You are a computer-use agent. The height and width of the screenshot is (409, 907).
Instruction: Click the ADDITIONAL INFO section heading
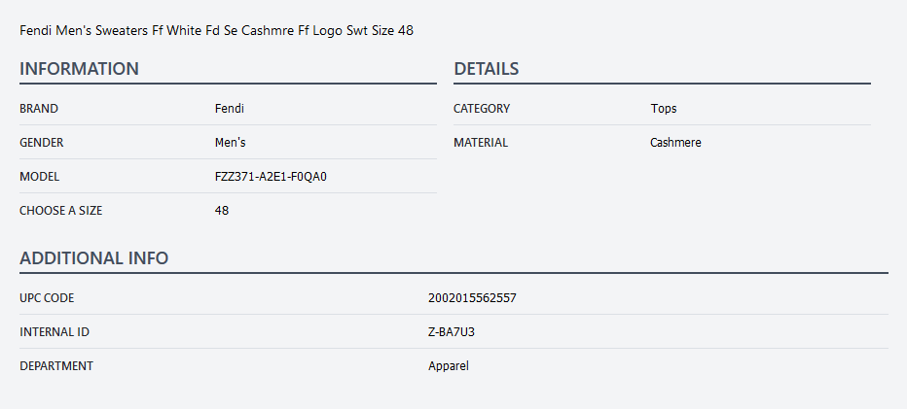93,258
